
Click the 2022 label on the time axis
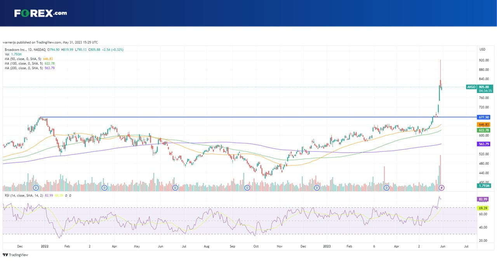pos(45,246)
